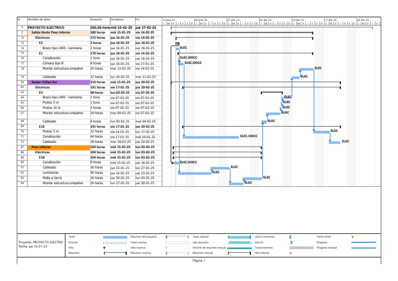The width and height of the screenshot is (398, 281).
Task: Click the 'solo el comienzo' bracket symbol in the legend
Action: tap(290, 237)
